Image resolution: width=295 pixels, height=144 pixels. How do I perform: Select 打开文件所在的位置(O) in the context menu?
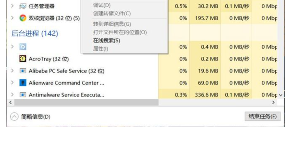pos(120,32)
